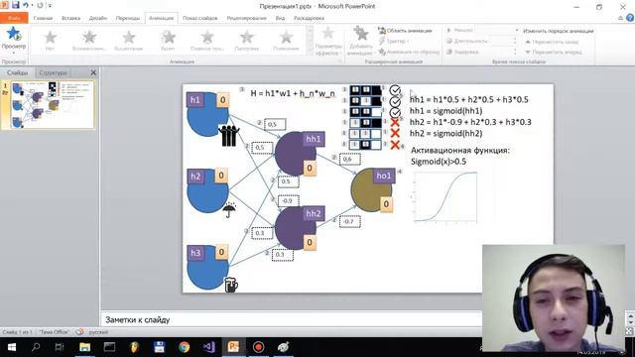Switch to the Показ слайдов tab

point(200,18)
